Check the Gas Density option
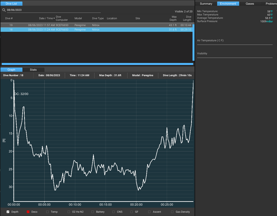 (172, 211)
